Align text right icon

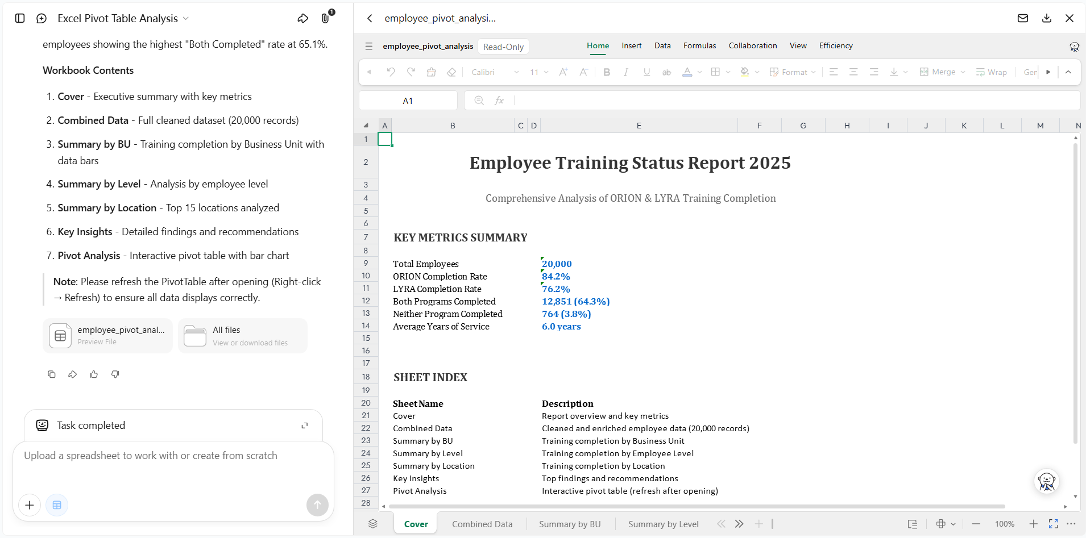tap(874, 72)
